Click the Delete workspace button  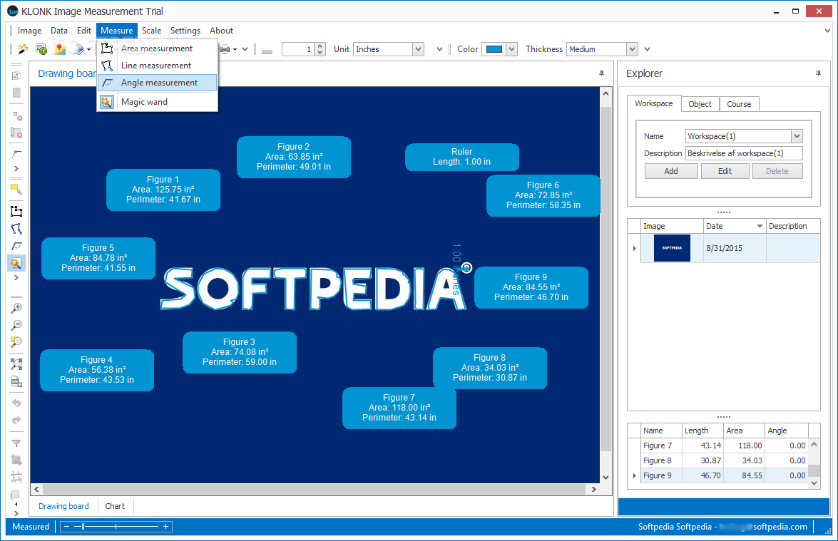[x=777, y=171]
